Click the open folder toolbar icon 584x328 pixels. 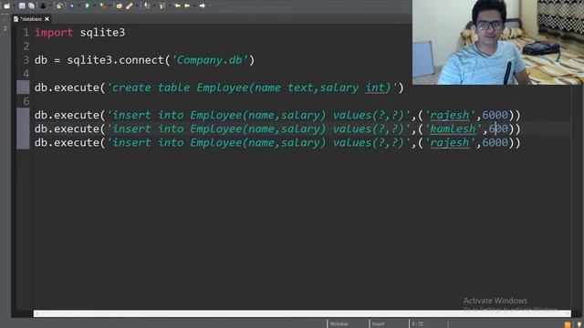120,5
